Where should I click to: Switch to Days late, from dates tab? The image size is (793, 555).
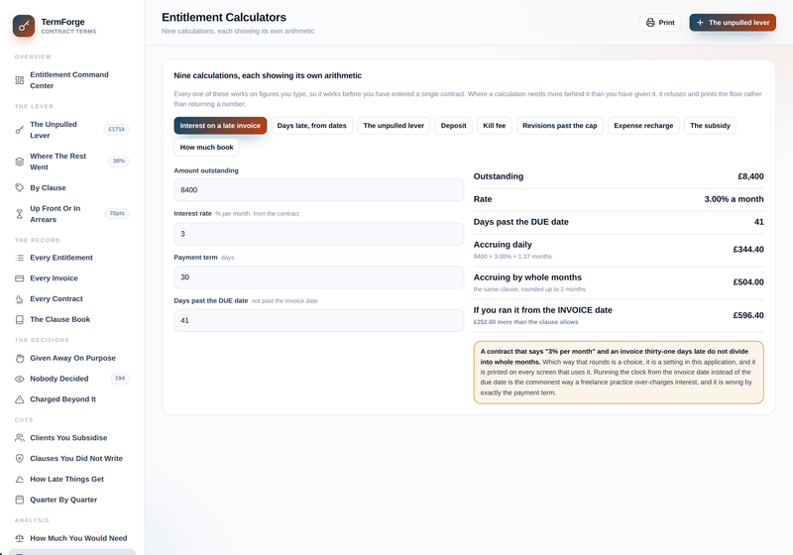click(x=311, y=125)
